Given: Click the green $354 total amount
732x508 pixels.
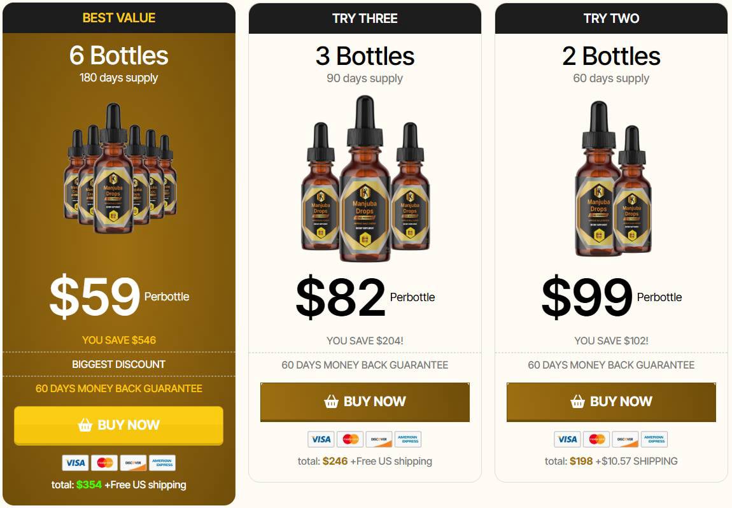Looking at the screenshot, I should coord(89,484).
